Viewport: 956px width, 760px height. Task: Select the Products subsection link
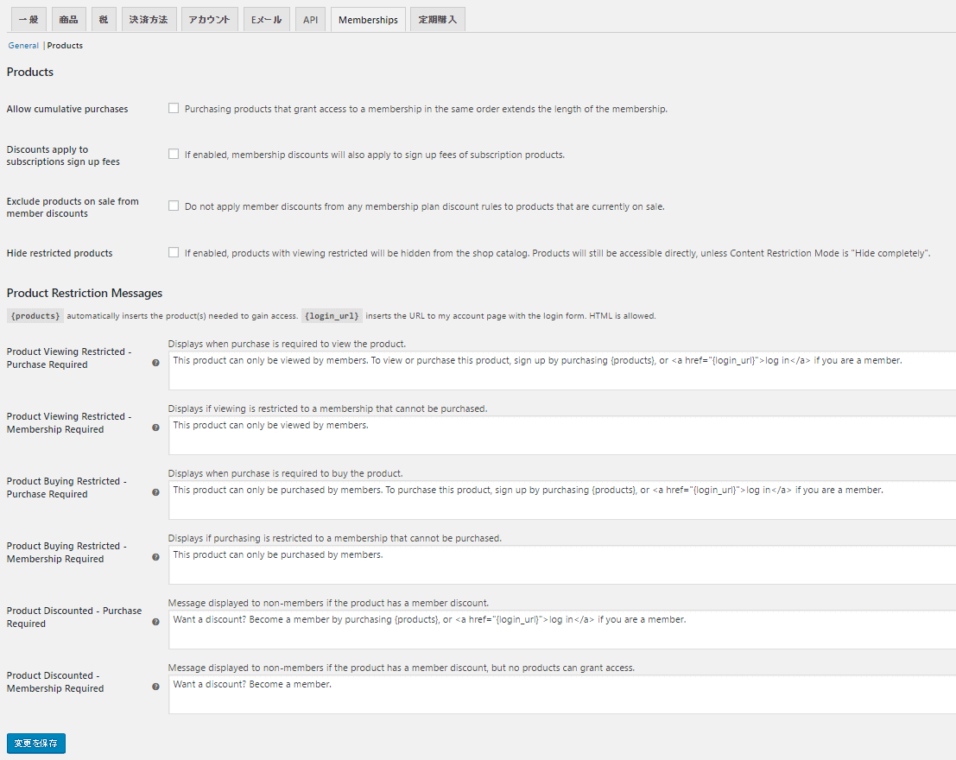point(65,45)
